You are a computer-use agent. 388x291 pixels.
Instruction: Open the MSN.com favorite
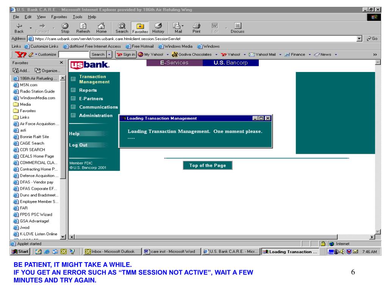coord(25,85)
